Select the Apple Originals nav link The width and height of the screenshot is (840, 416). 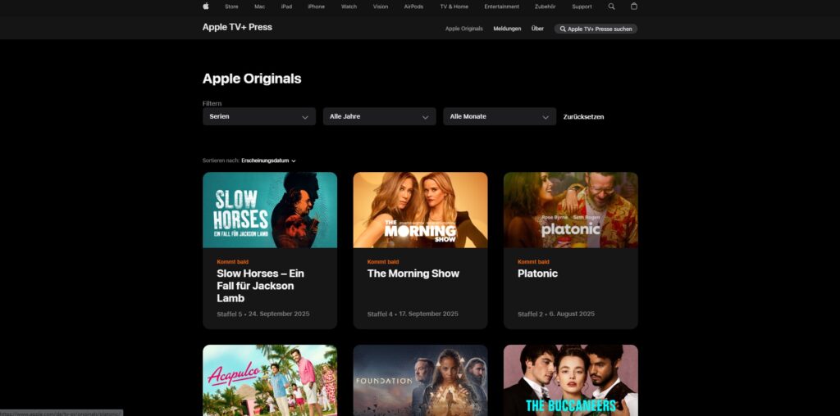pyautogui.click(x=464, y=29)
